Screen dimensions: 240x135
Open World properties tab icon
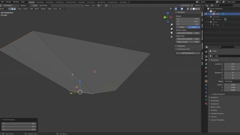(x=206, y=72)
